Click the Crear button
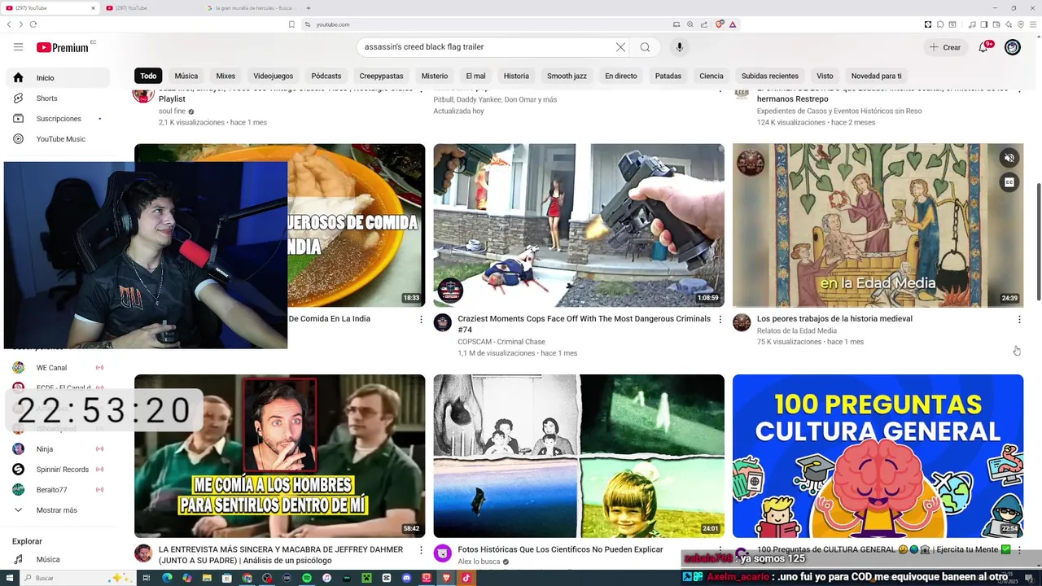This screenshot has height=586, width=1042. coord(945,47)
